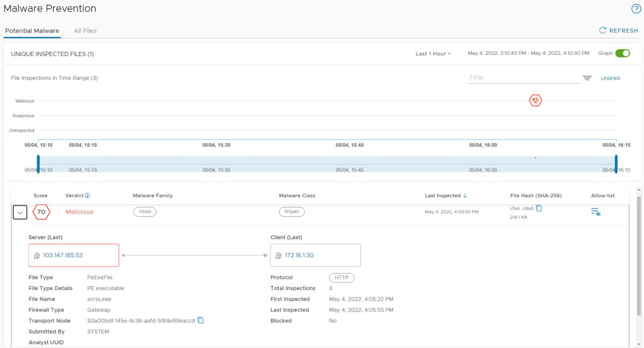The height and width of the screenshot is (348, 644).
Task: Click the filter lines icon beside Filter field
Action: (x=587, y=78)
